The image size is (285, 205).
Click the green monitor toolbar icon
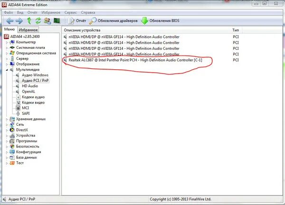(57, 21)
